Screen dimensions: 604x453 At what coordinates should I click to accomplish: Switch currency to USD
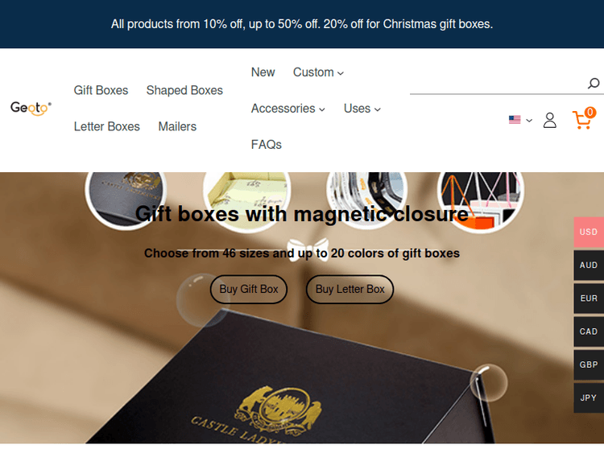click(589, 232)
